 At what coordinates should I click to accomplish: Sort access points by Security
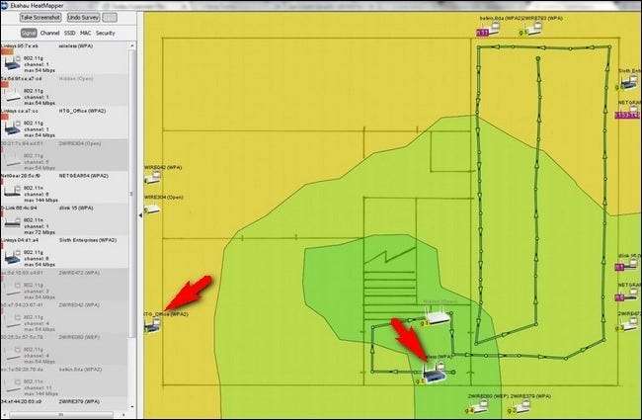pos(106,33)
